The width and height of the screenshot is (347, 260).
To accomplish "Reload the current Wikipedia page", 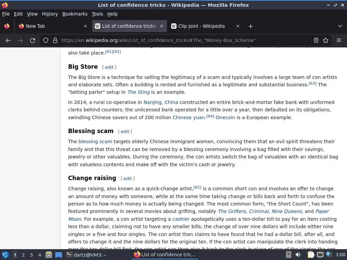I will coord(33,41).
